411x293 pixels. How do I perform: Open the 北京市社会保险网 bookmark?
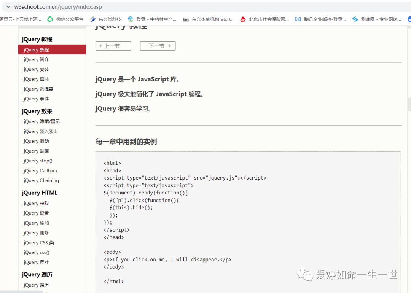coord(264,19)
